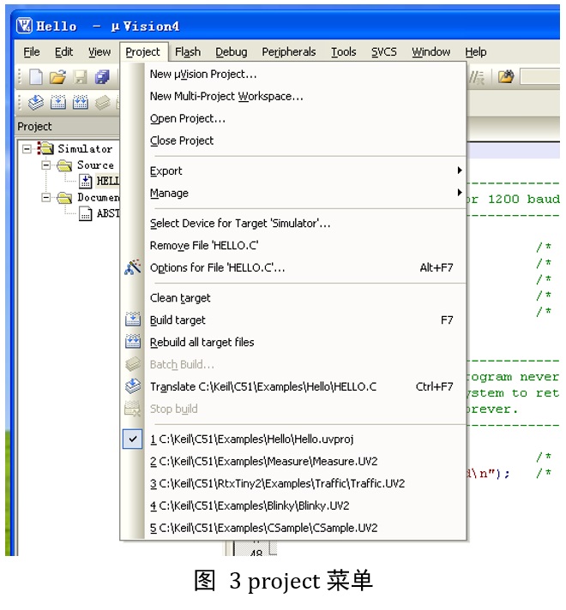Collapse the Source group node

(x=46, y=165)
